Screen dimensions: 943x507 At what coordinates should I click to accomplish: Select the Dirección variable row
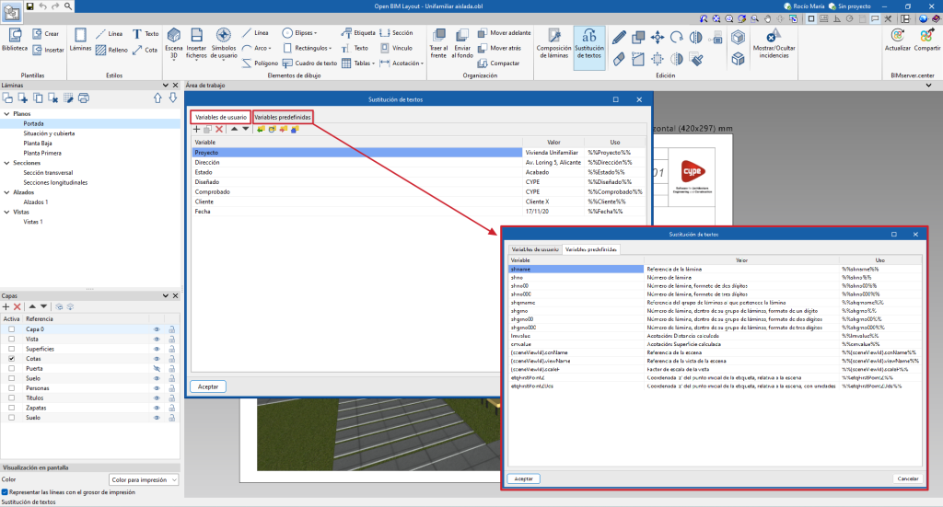207,162
